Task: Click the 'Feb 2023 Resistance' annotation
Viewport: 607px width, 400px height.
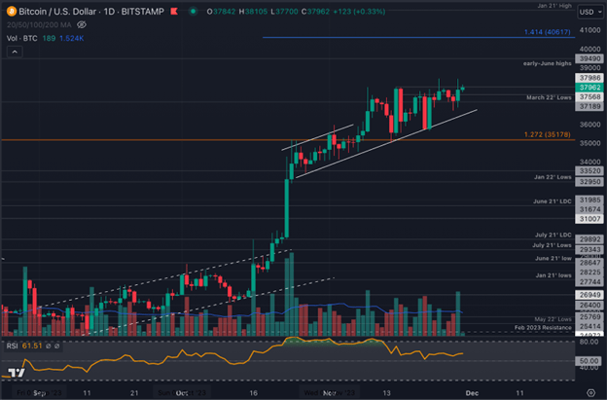Action: 543,328
